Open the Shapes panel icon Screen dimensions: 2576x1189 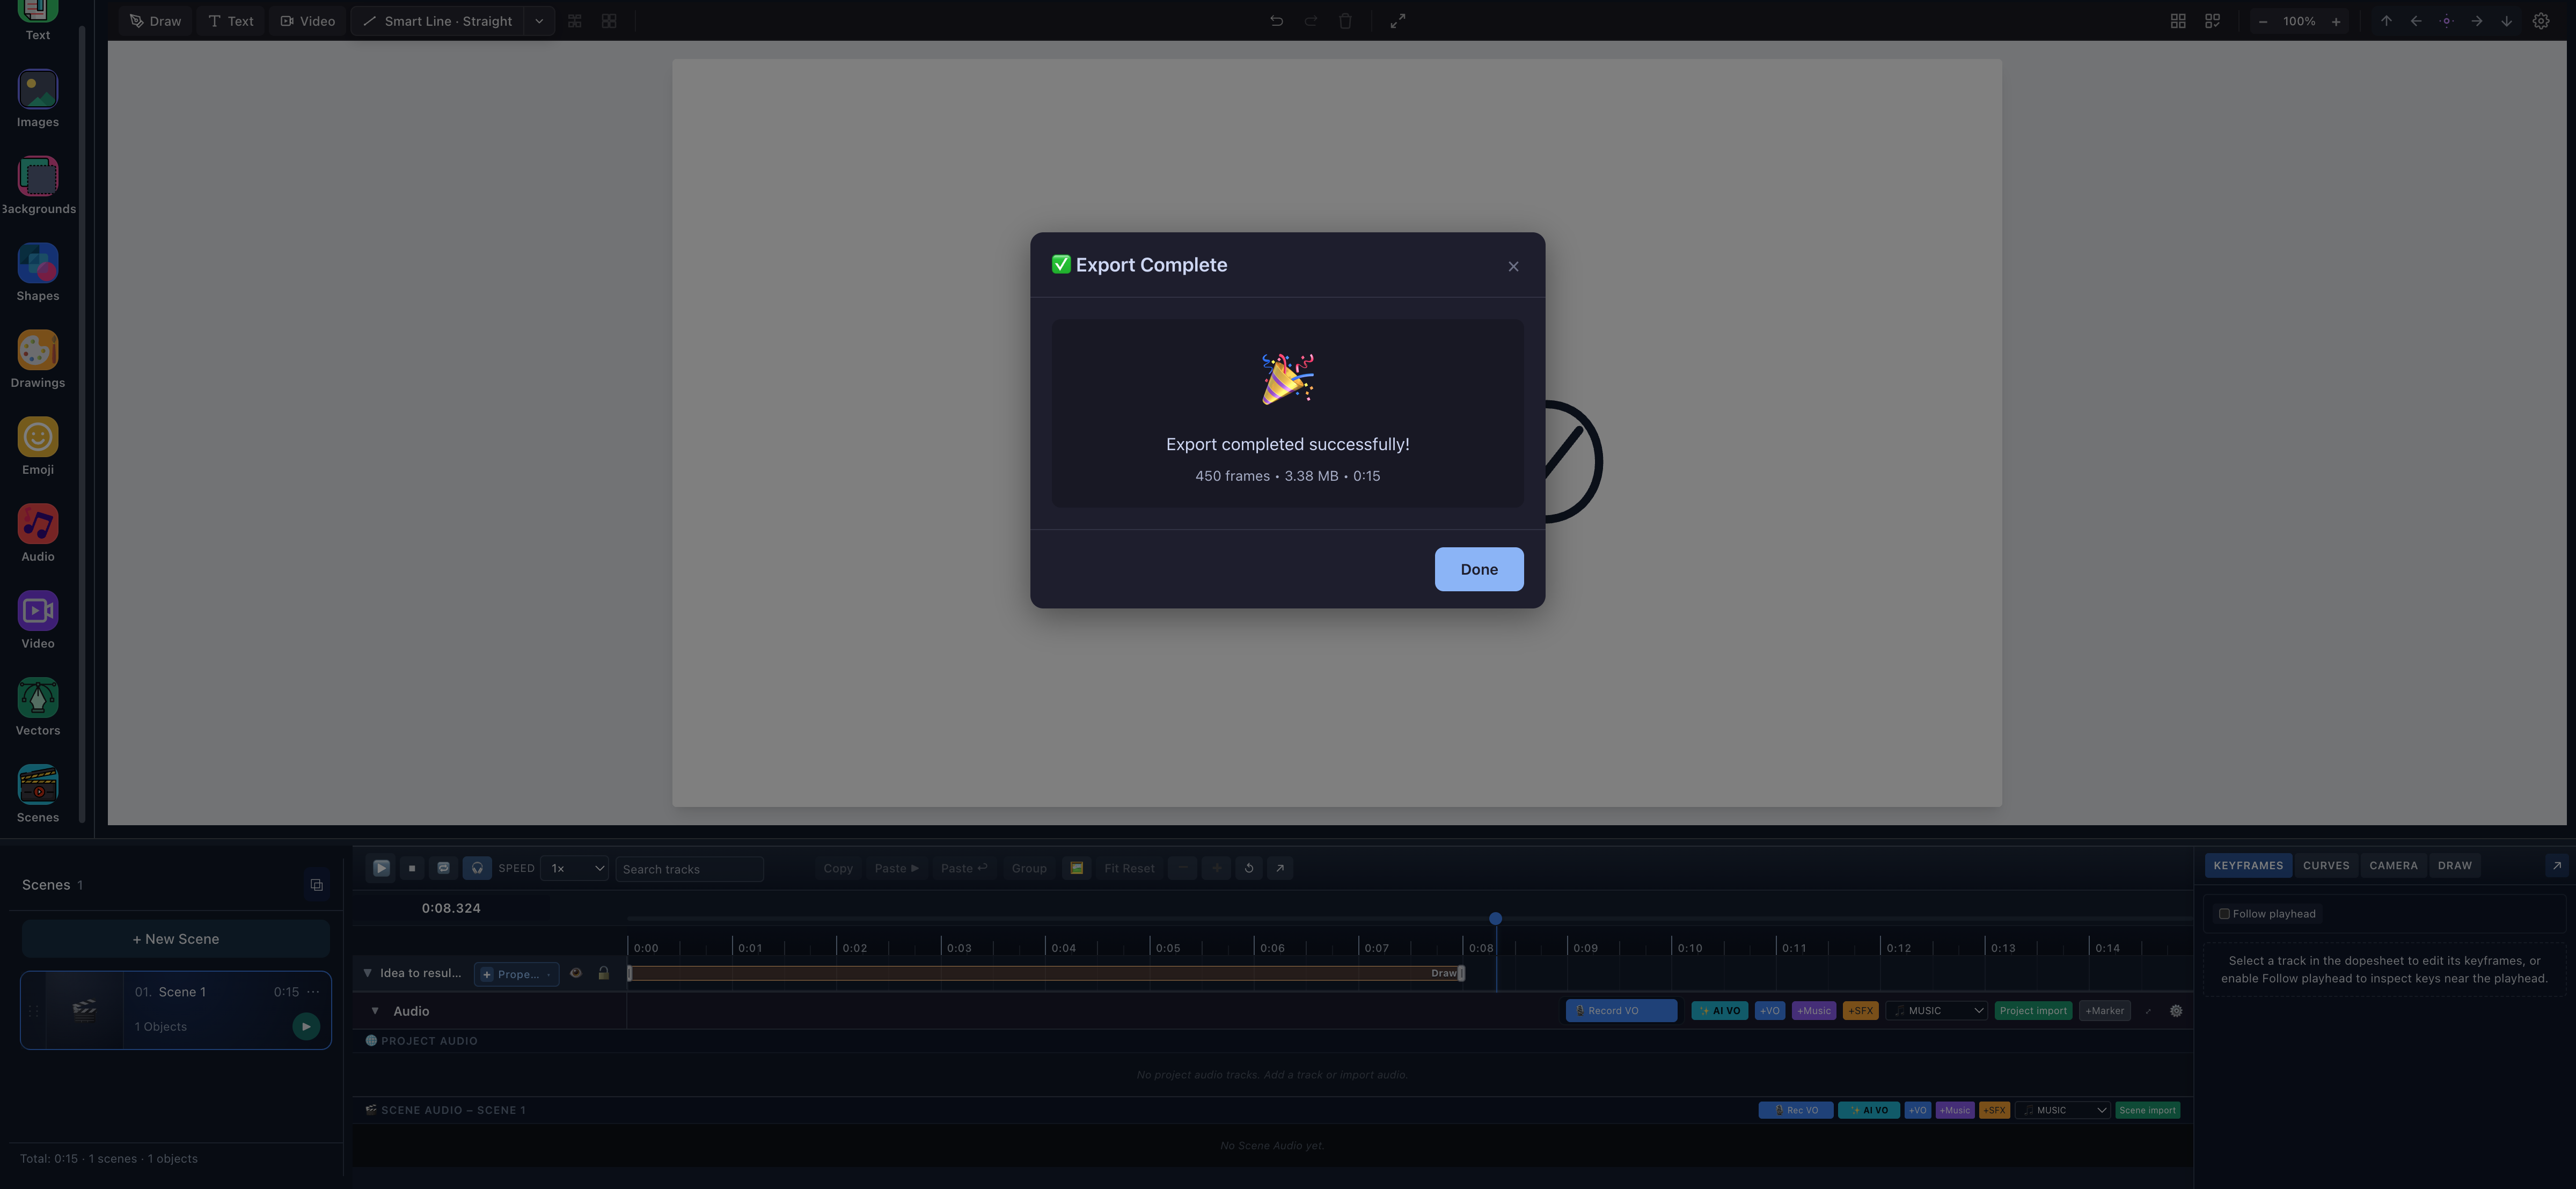coord(38,264)
